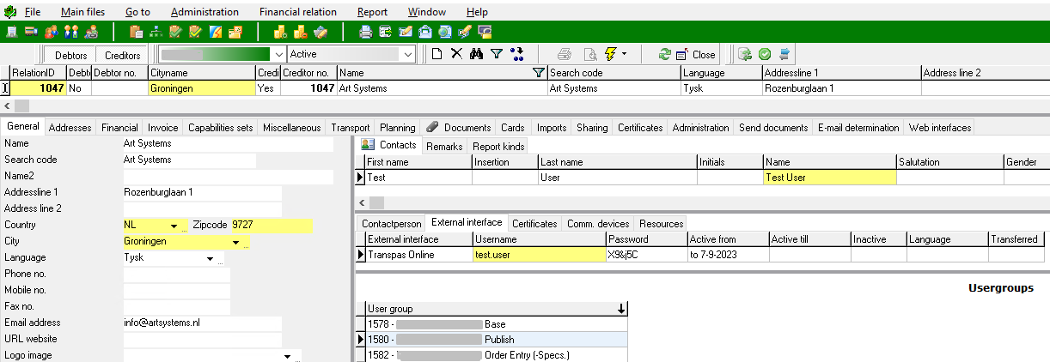The image size is (1050, 362).
Task: Open the File menu
Action: point(32,12)
